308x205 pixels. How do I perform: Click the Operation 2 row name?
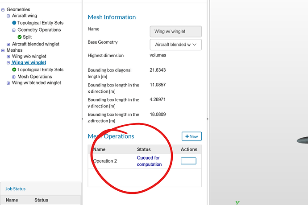105,161
